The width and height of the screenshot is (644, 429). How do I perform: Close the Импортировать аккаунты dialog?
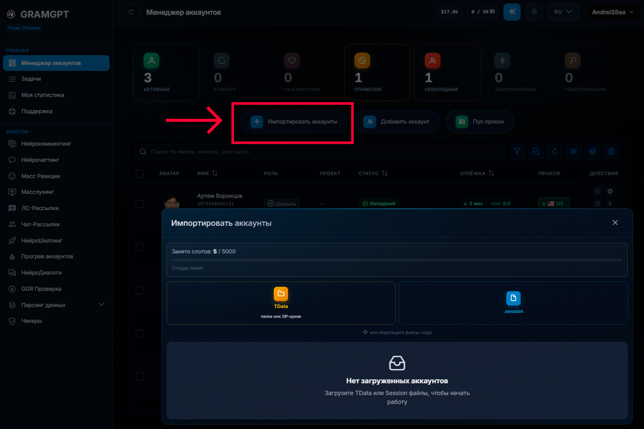tap(615, 223)
